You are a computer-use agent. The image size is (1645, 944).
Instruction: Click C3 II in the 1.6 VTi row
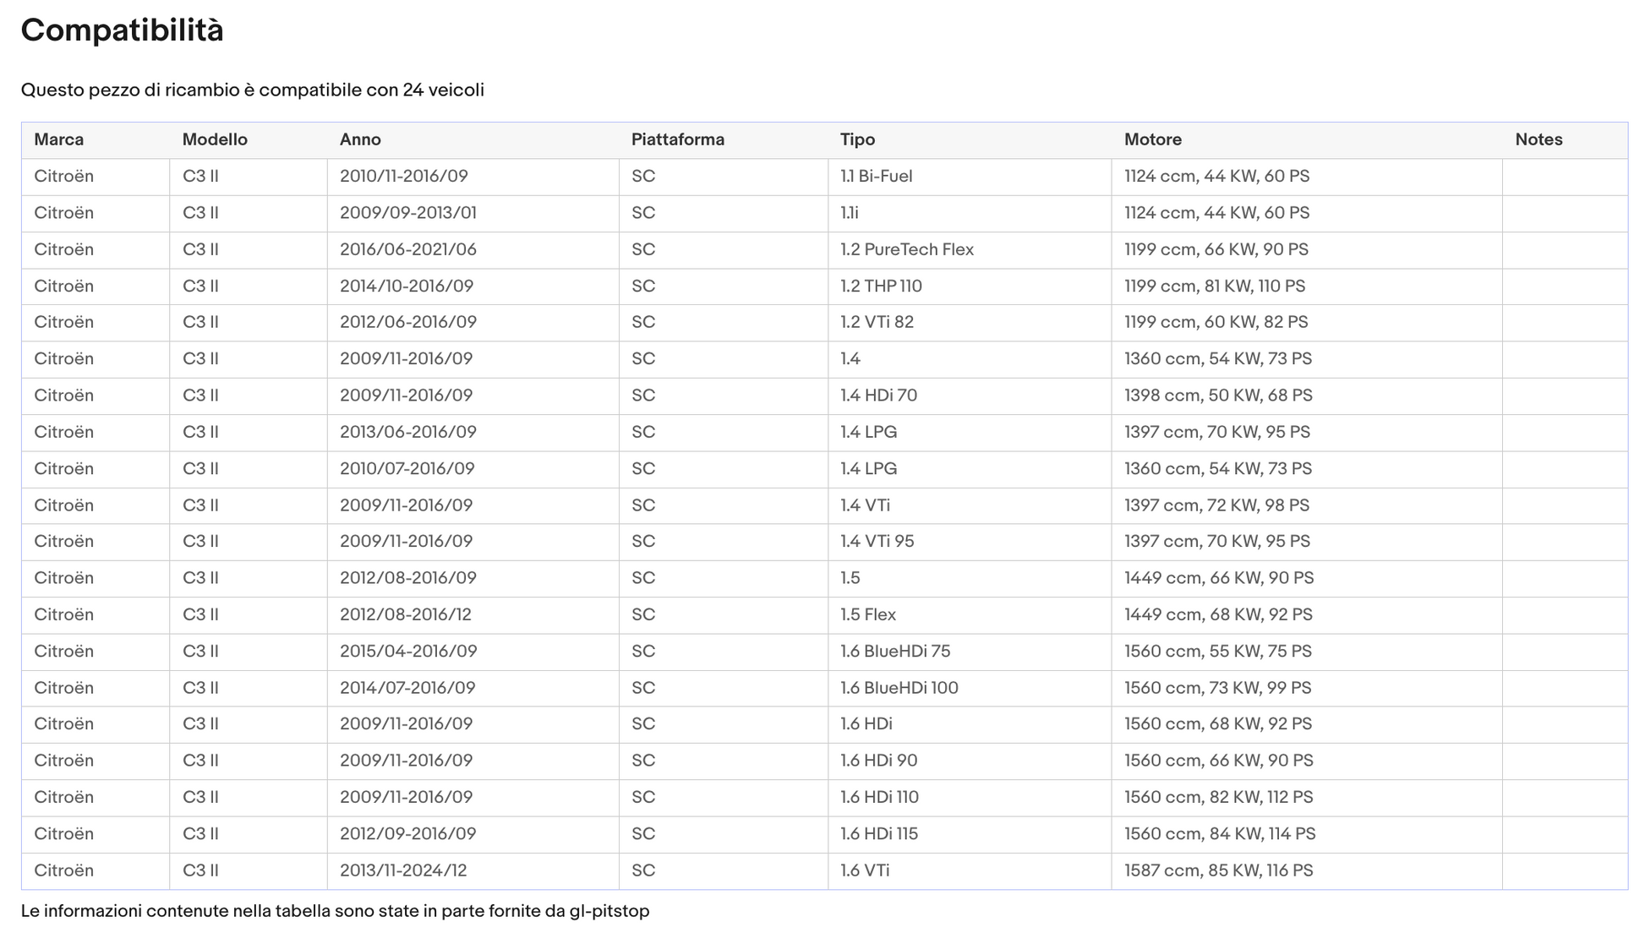pyautogui.click(x=200, y=870)
